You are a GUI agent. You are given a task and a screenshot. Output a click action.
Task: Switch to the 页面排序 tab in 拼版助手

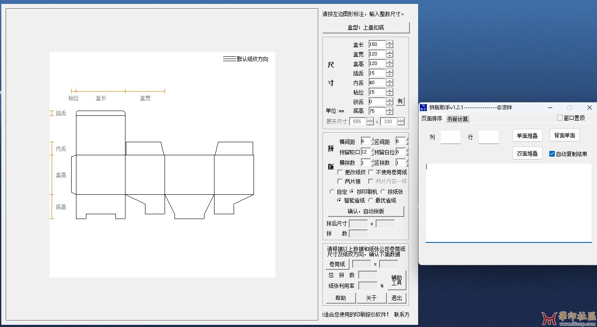coord(432,119)
